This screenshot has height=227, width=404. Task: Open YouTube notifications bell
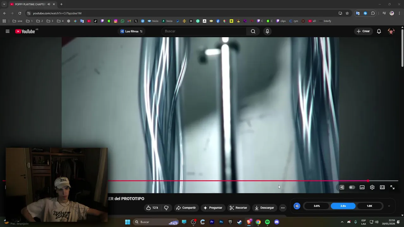[379, 31]
